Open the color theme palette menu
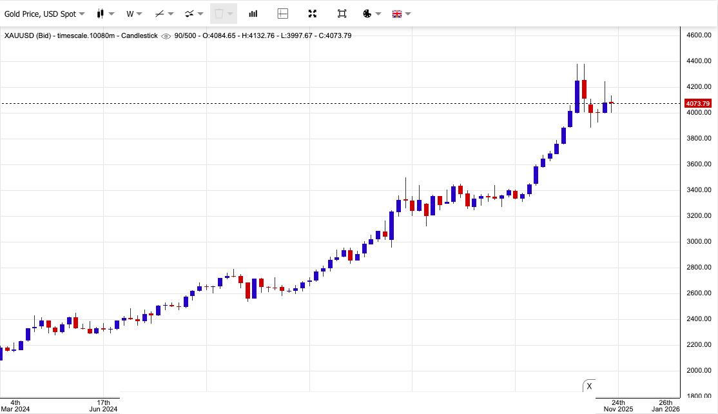 [x=372, y=14]
